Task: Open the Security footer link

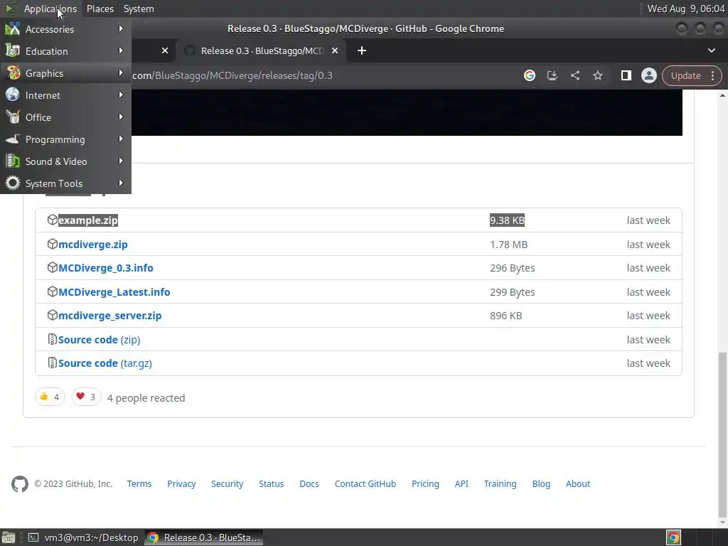Action: tap(227, 483)
